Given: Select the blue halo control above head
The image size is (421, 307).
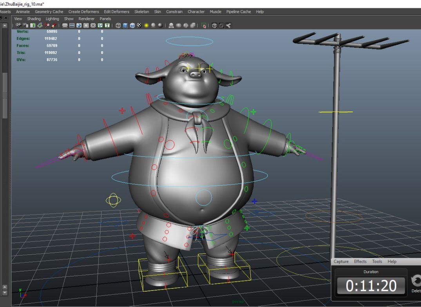Looking at the screenshot, I should point(190,41).
